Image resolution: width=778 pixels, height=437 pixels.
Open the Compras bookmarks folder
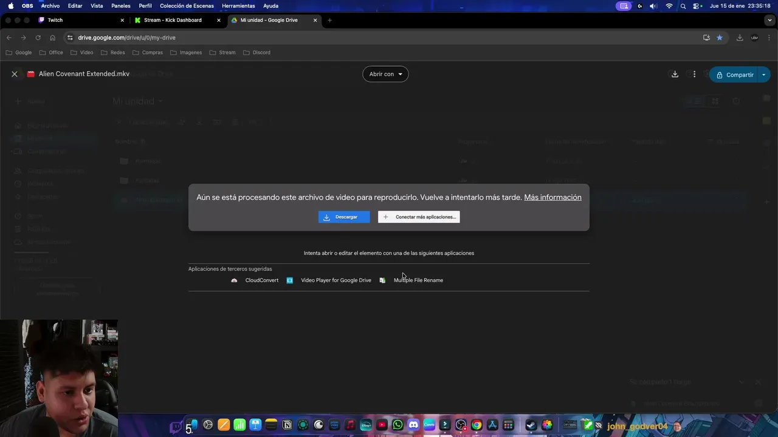(x=147, y=52)
